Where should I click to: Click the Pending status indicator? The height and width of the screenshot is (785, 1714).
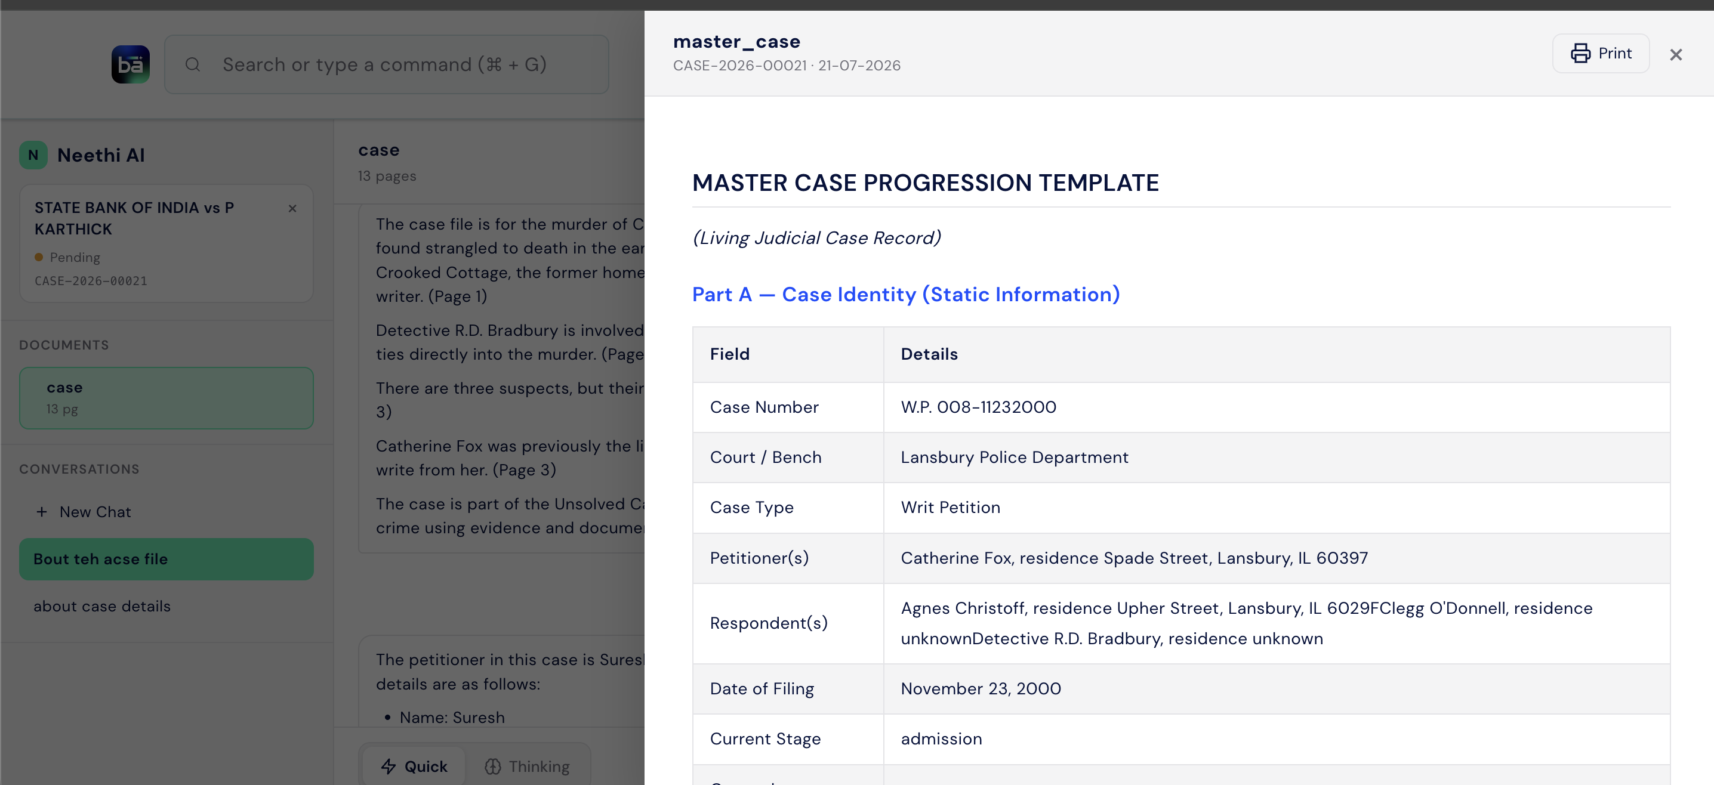[x=67, y=258]
